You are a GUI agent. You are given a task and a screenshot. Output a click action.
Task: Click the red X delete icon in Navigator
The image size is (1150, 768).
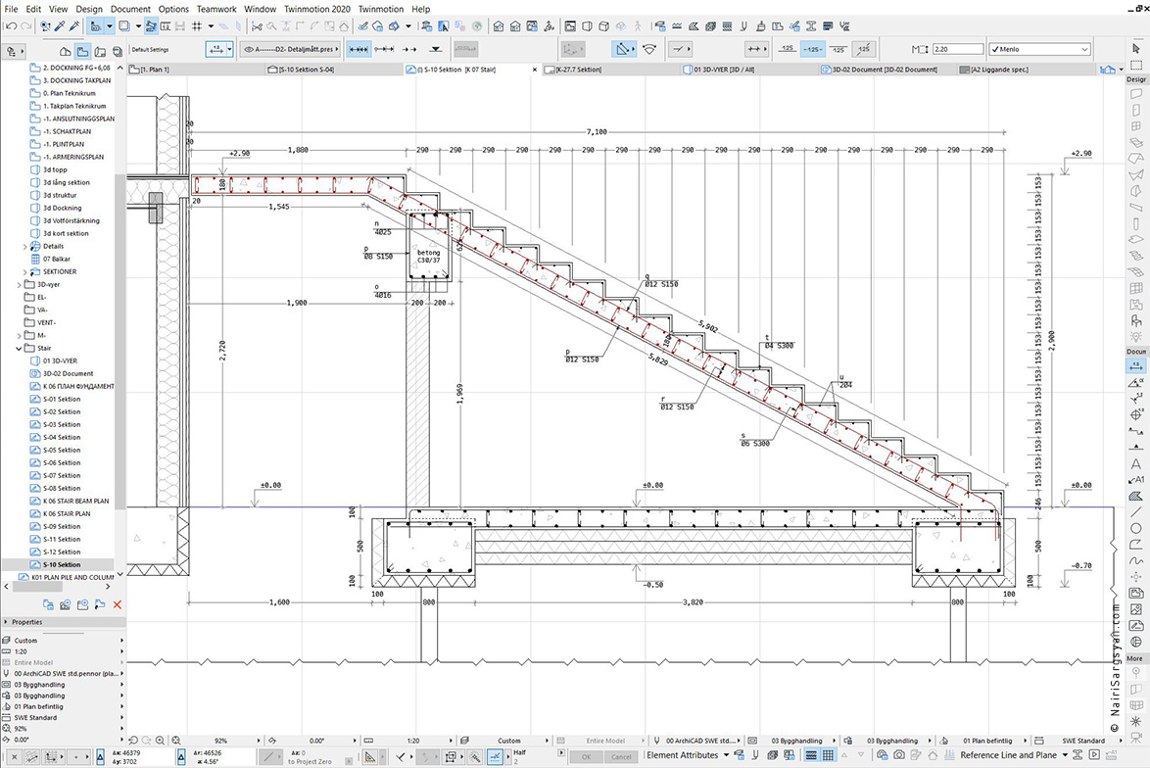(x=118, y=604)
